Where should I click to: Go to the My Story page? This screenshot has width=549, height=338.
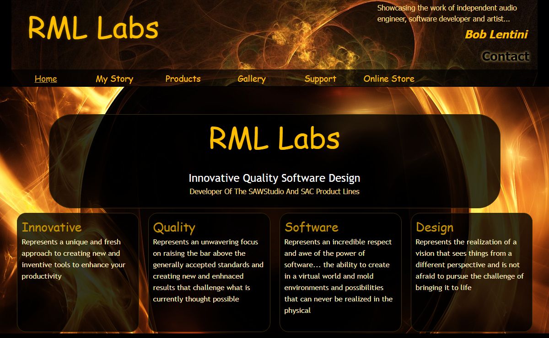[x=114, y=79]
